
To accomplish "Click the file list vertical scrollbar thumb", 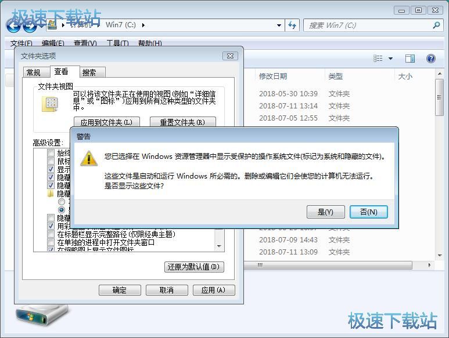I will point(439,97).
